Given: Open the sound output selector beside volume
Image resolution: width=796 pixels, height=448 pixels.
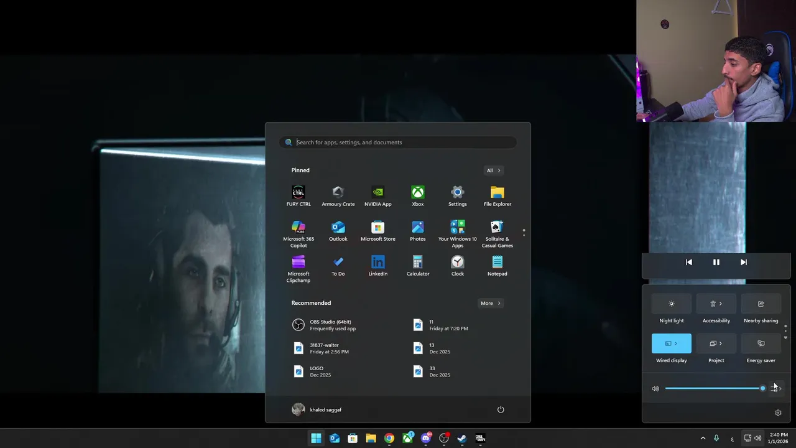Looking at the screenshot, I should pos(776,388).
